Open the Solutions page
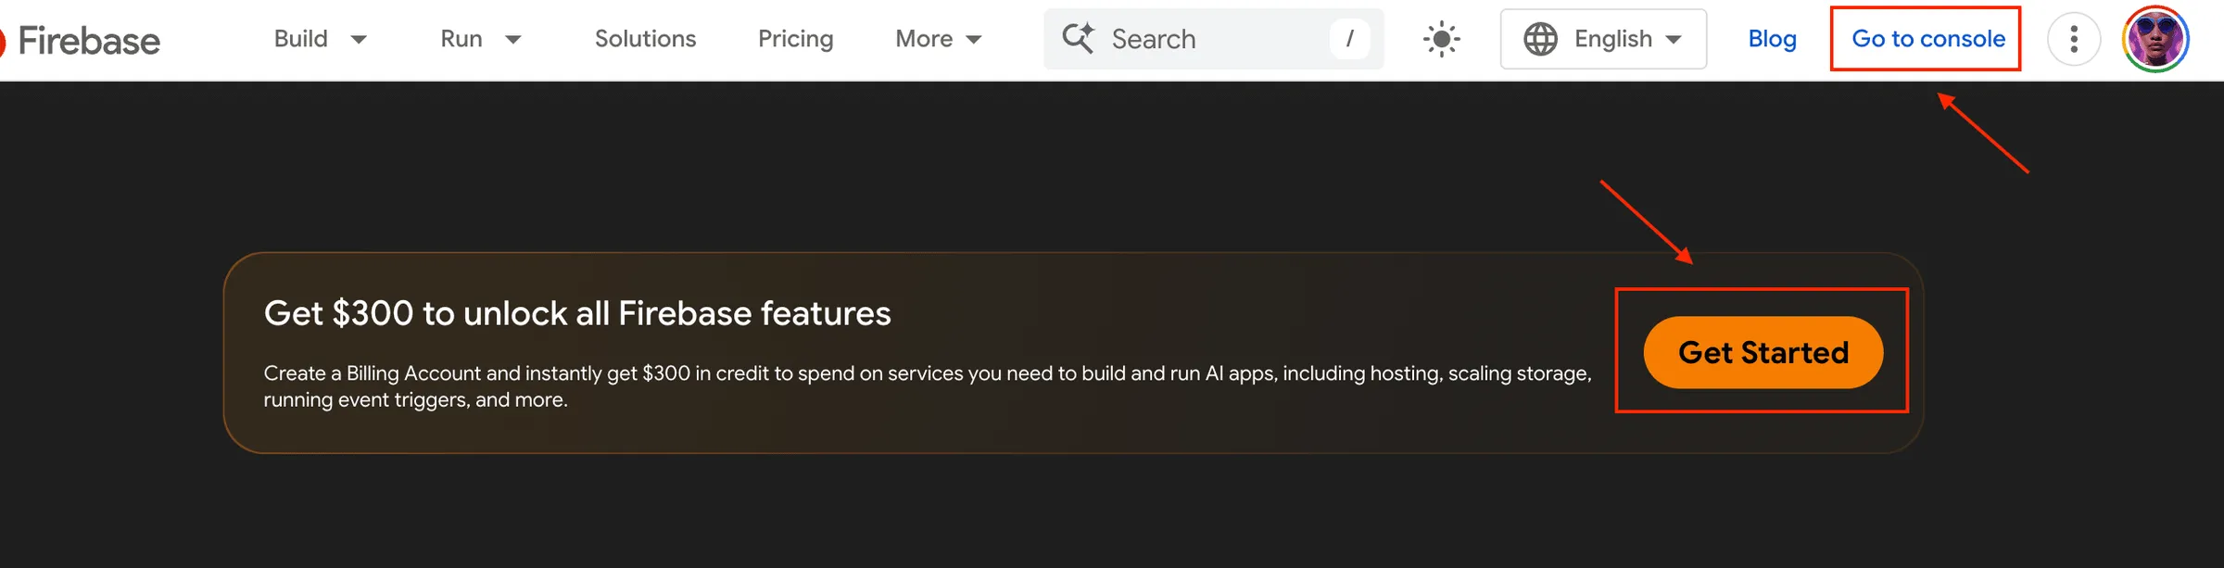 (x=645, y=39)
